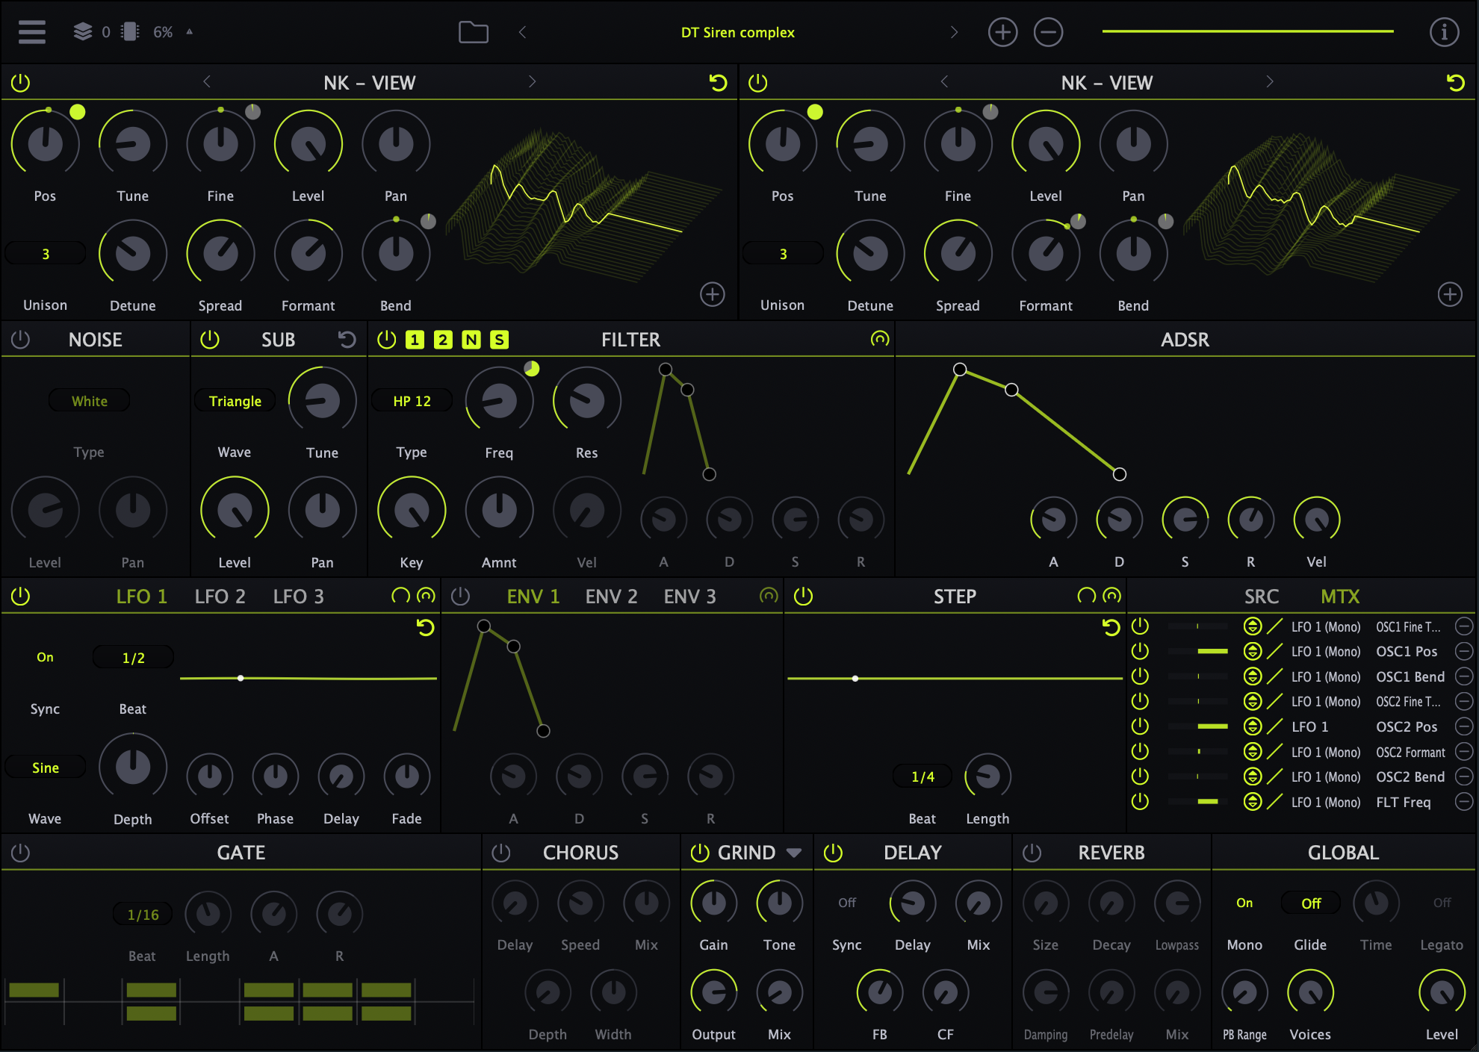Click the ENV section curve icon
The width and height of the screenshot is (1479, 1052).
[x=769, y=596]
